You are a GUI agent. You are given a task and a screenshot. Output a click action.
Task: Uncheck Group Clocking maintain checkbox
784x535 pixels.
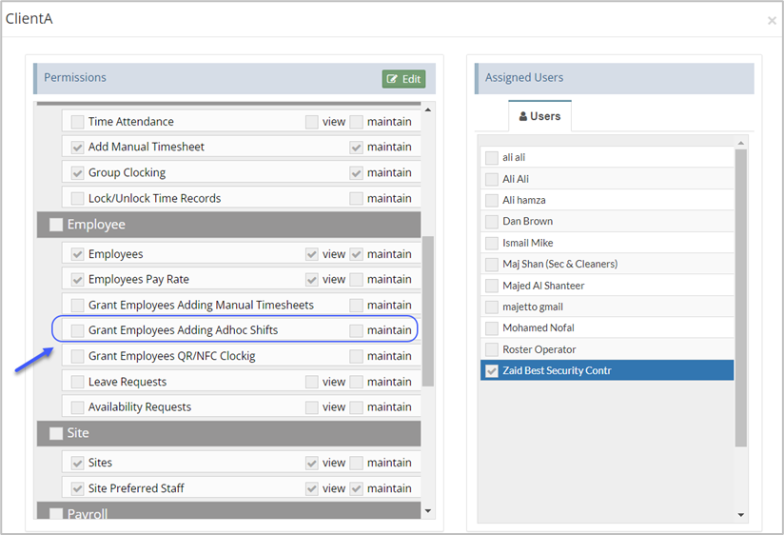click(356, 172)
